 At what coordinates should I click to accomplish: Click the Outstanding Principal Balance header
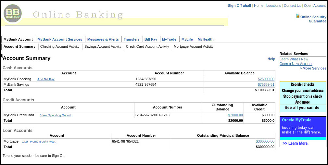[x=223, y=135]
